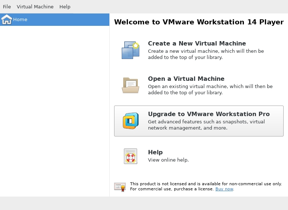Click the license certificate icon
Screen dimensions: 288x210
[120, 187]
